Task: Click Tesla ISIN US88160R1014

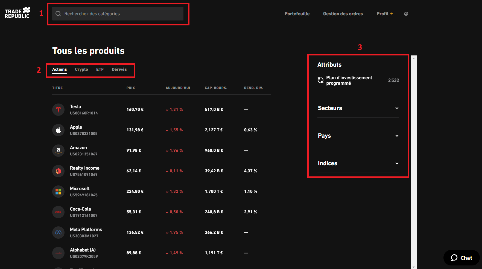Action: [84, 113]
